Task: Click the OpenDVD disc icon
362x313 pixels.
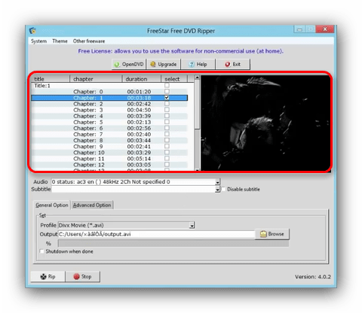Action: point(117,65)
